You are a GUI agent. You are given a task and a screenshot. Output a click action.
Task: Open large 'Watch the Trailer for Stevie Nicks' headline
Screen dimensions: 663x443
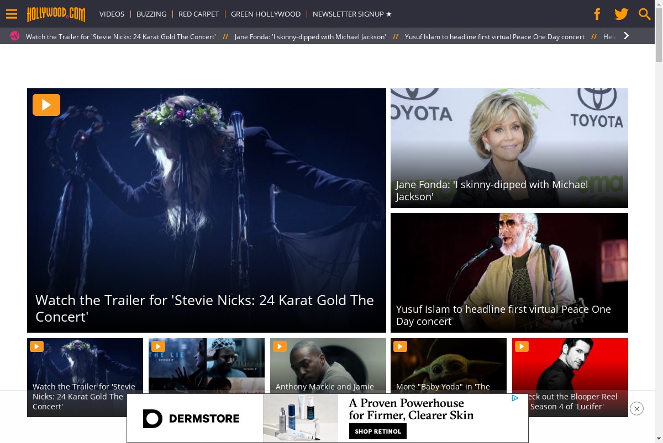(204, 308)
